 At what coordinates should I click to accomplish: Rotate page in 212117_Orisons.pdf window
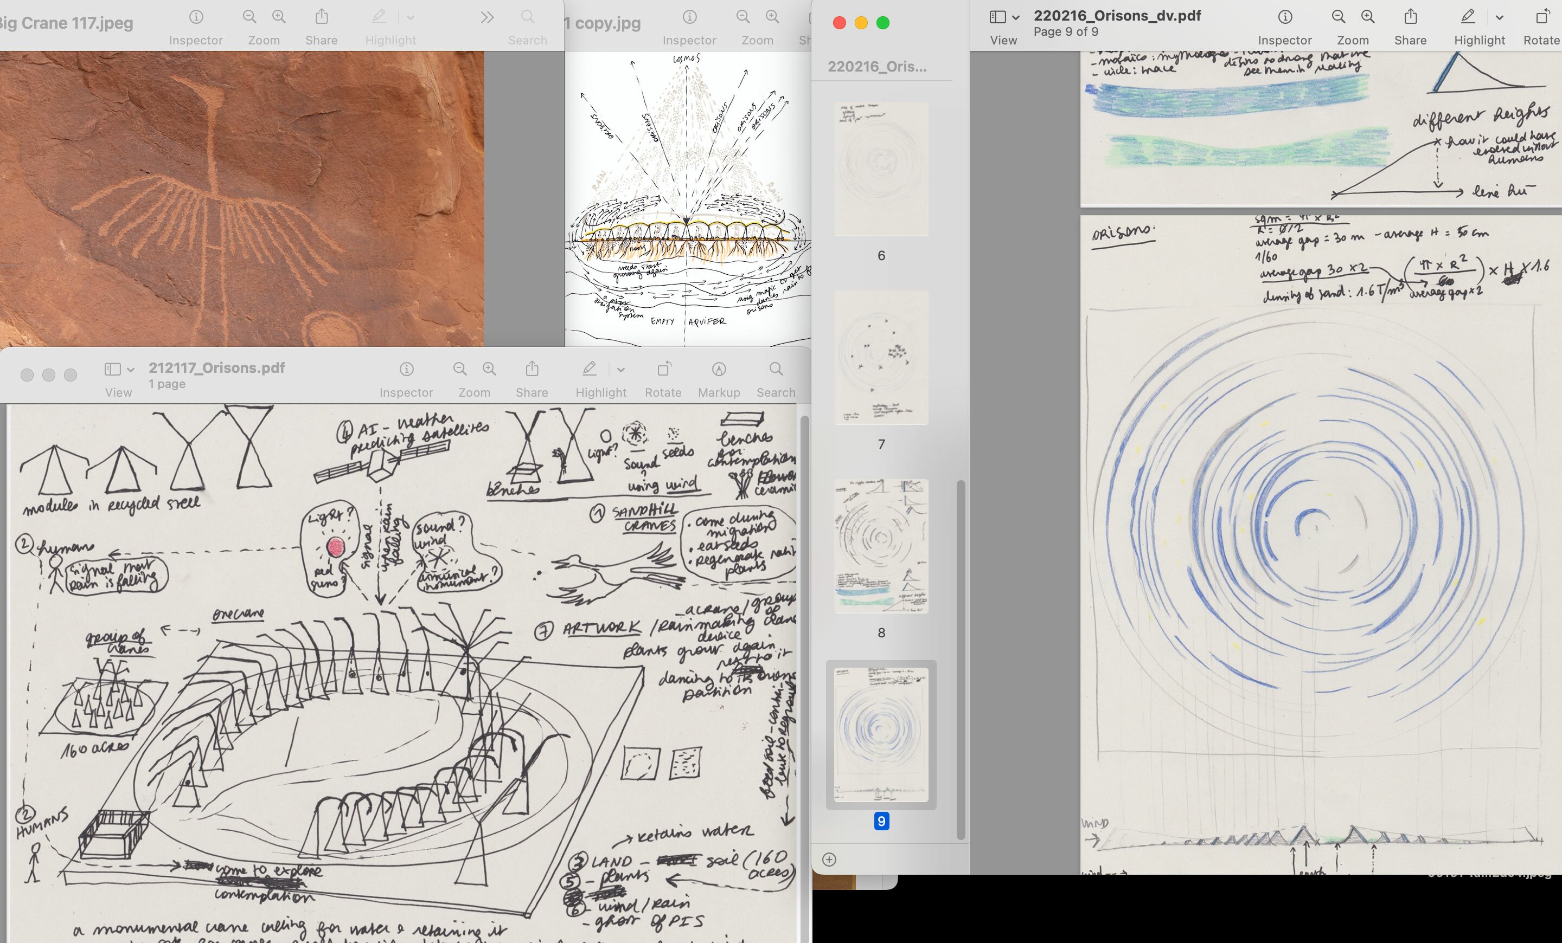pyautogui.click(x=663, y=369)
